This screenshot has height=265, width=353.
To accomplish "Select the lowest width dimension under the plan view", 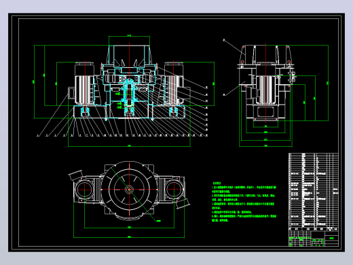I will click(129, 237).
